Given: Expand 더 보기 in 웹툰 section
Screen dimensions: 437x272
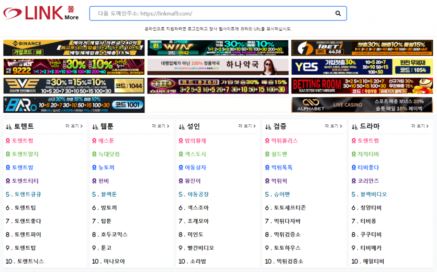Looking at the screenshot, I should [161, 126].
